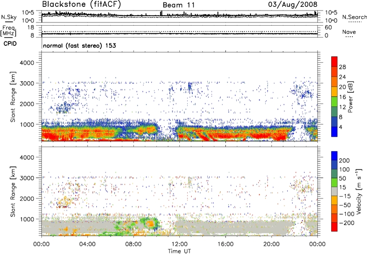
Task: Click '2000' on the power panel range axis
Action: tap(27, 104)
